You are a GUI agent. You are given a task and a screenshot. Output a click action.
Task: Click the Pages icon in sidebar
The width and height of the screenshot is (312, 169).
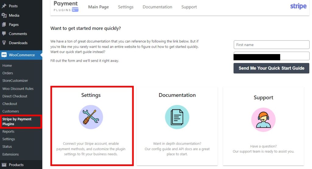coord(4,25)
